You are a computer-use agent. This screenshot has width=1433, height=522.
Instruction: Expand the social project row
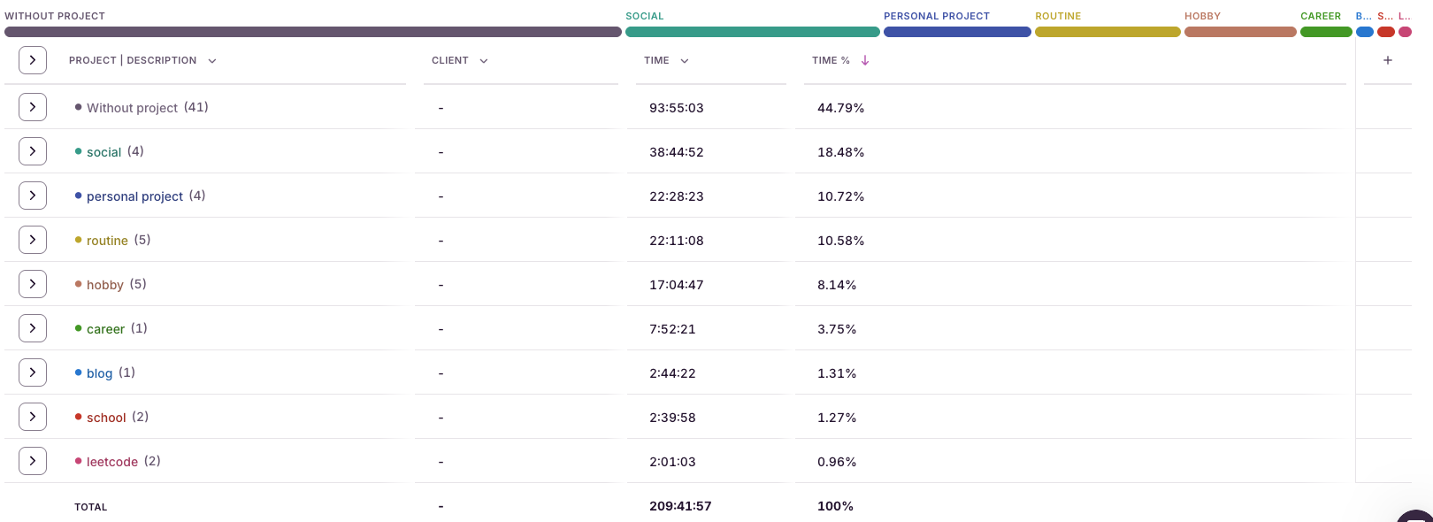point(33,151)
